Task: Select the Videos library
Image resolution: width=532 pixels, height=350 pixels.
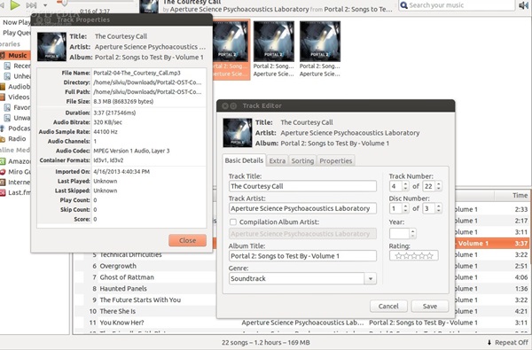Action: (15, 97)
